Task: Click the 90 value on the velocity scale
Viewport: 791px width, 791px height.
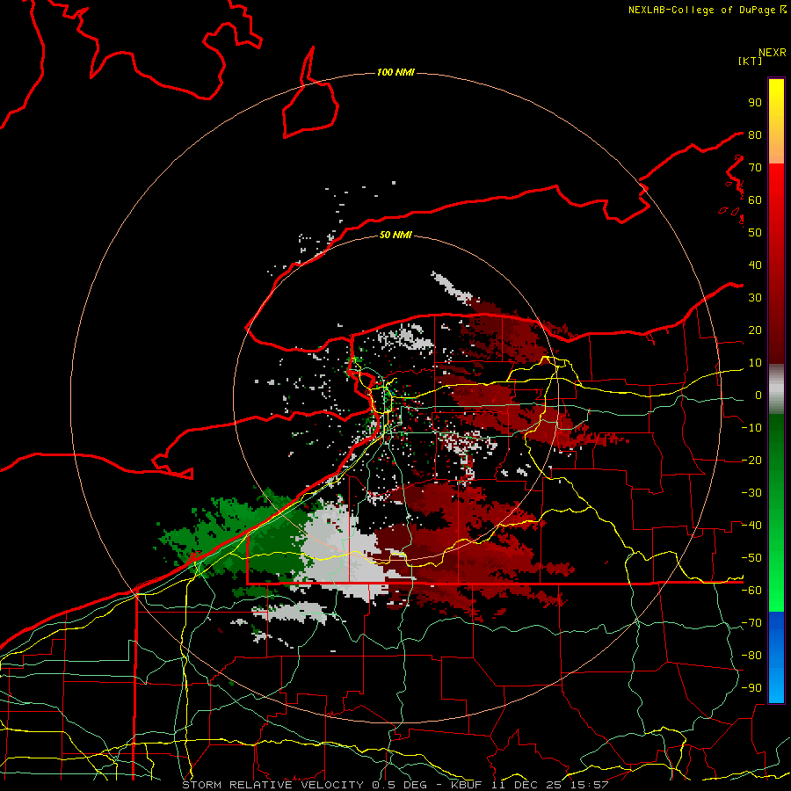Action: (x=755, y=103)
